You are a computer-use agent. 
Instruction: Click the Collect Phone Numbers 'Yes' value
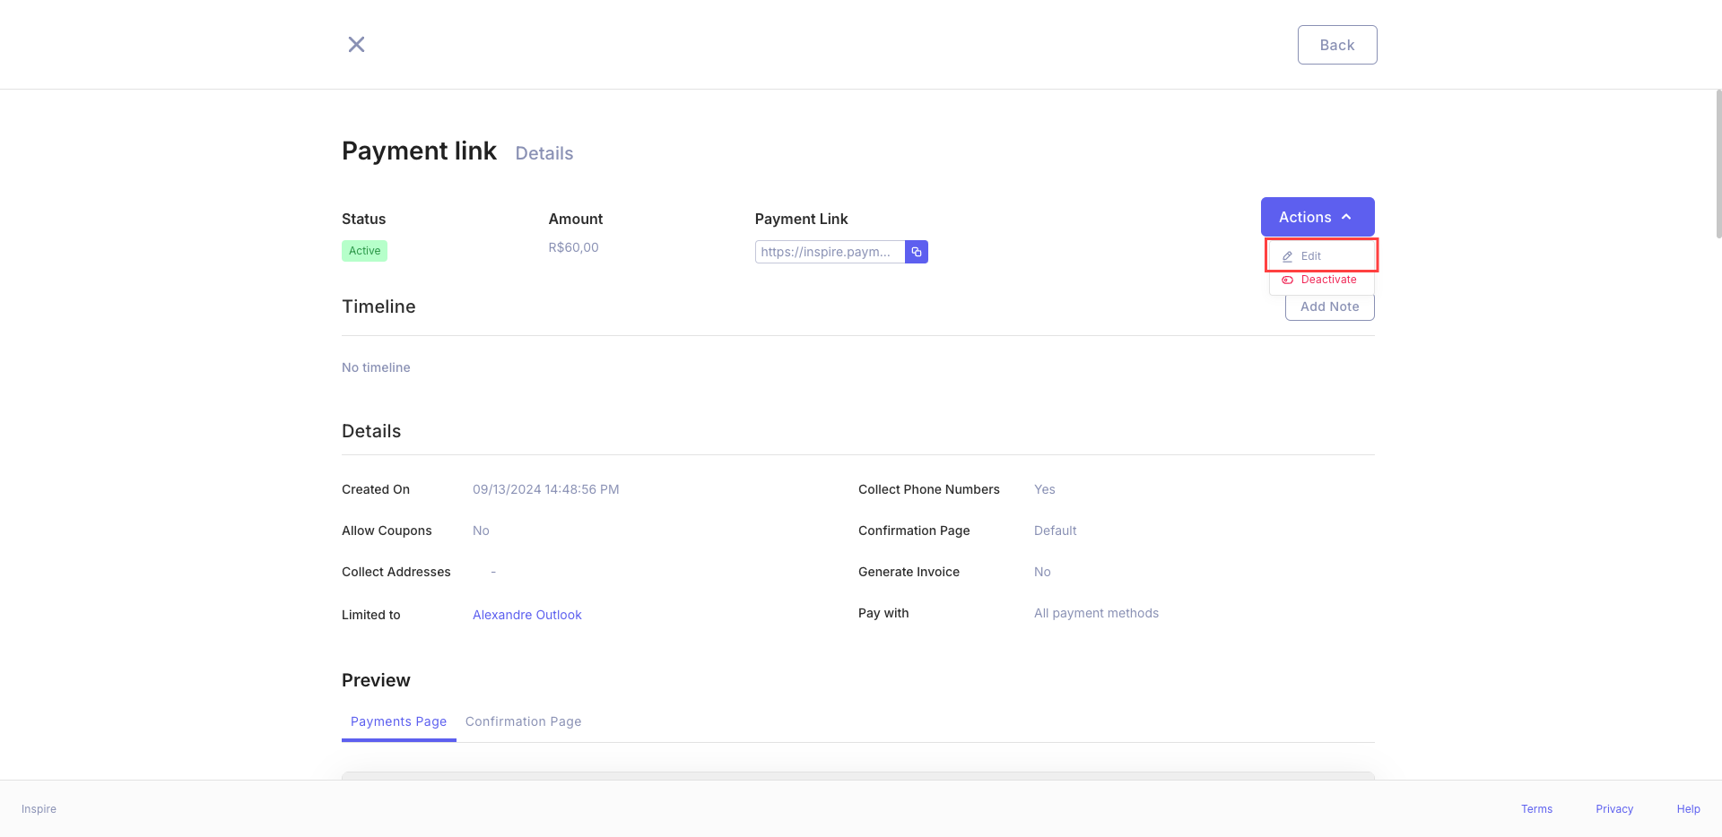tap(1044, 489)
